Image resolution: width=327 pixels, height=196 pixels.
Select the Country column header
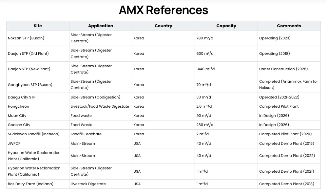pos(163,26)
